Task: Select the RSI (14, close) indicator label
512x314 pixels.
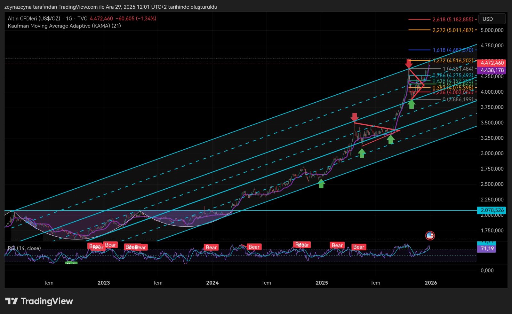Action: [24, 248]
